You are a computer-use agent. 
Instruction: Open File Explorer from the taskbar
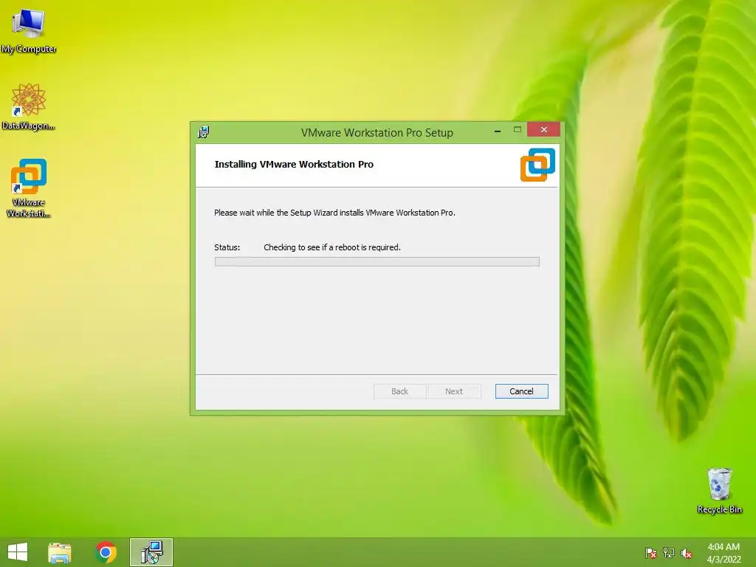coord(60,552)
